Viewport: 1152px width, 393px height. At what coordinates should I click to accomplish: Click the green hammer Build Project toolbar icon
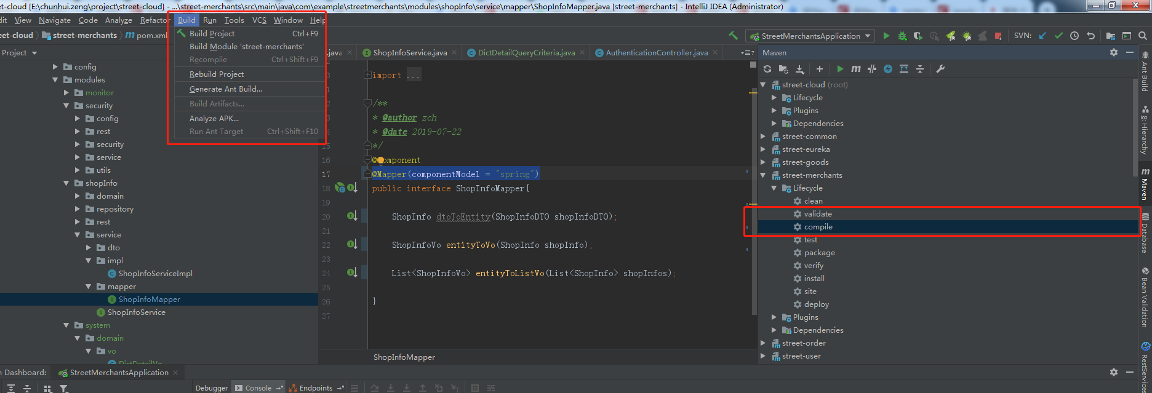click(733, 36)
